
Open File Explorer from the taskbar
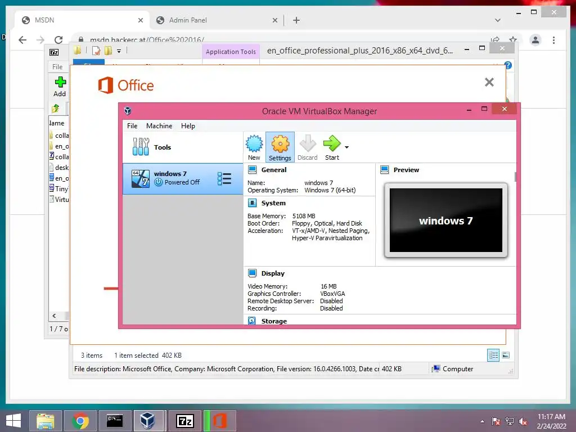pyautogui.click(x=46, y=421)
